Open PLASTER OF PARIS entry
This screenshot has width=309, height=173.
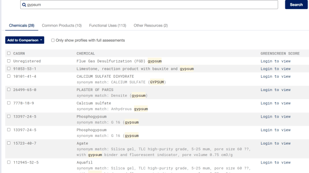point(95,90)
